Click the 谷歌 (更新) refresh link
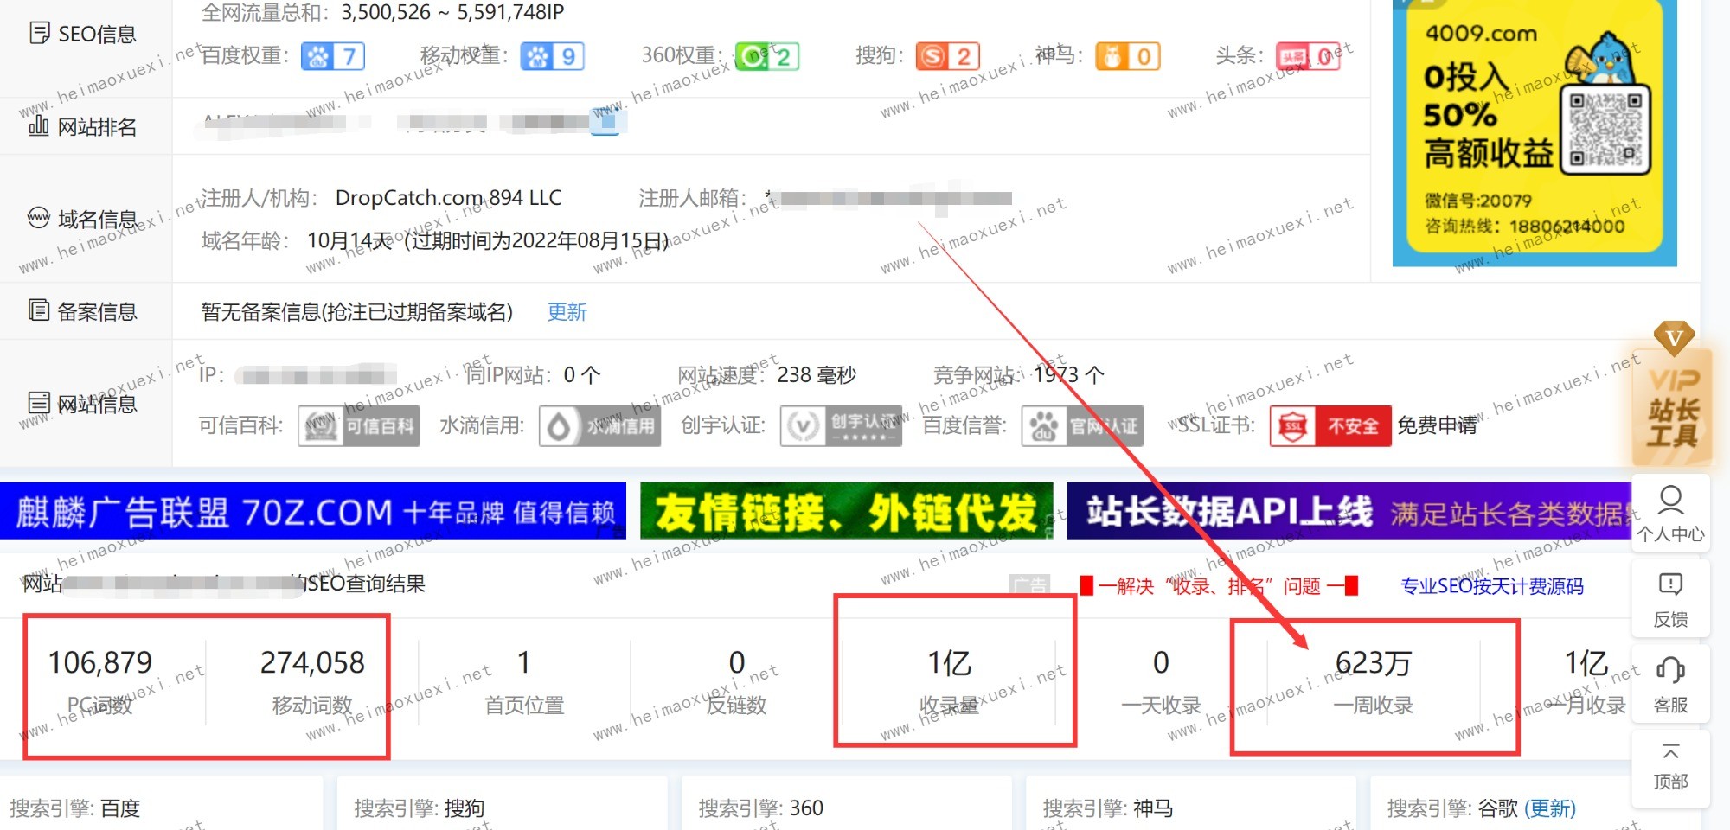The image size is (1730, 830). pyautogui.click(x=1550, y=808)
